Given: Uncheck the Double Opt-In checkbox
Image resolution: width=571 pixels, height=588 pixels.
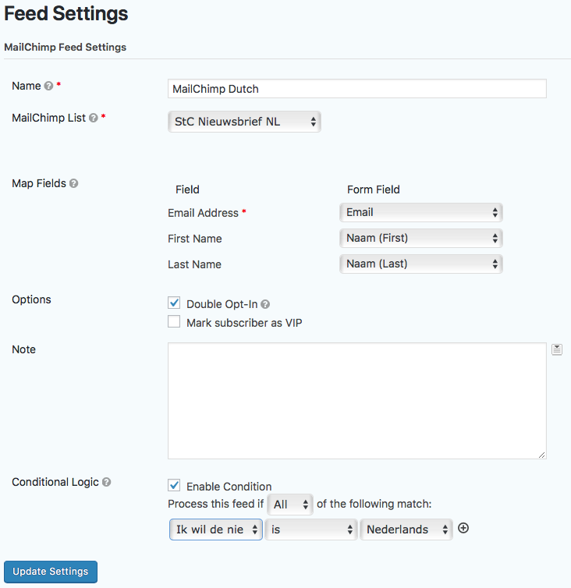Looking at the screenshot, I should tap(174, 303).
